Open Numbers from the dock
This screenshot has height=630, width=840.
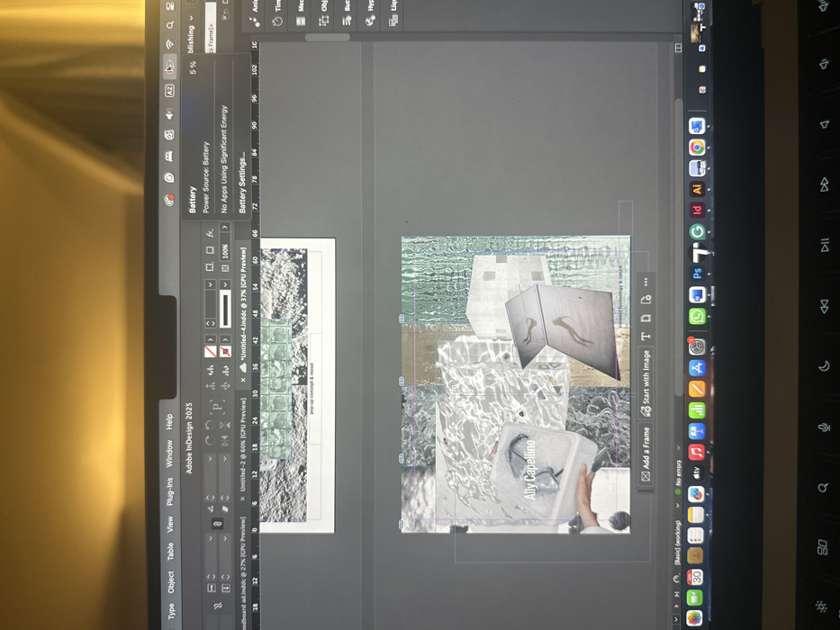click(697, 409)
